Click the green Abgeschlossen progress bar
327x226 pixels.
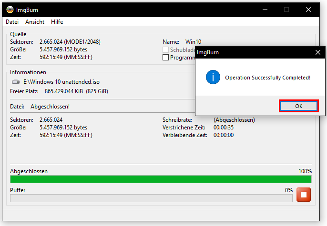[161, 179]
